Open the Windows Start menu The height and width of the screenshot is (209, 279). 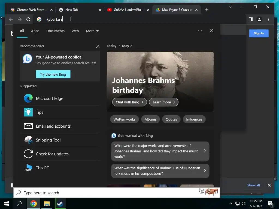click(7, 204)
